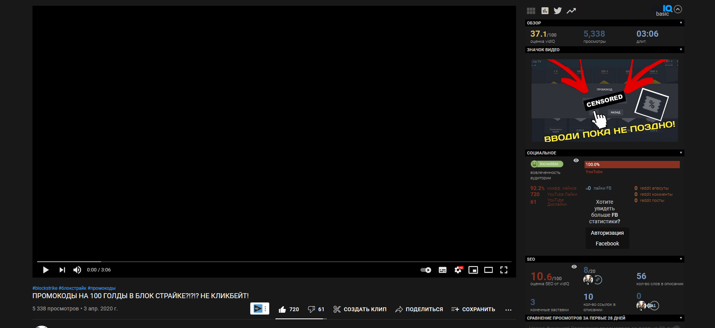The image size is (715, 328).
Task: Open the vidIQ bar chart stats icon
Action: point(545,11)
